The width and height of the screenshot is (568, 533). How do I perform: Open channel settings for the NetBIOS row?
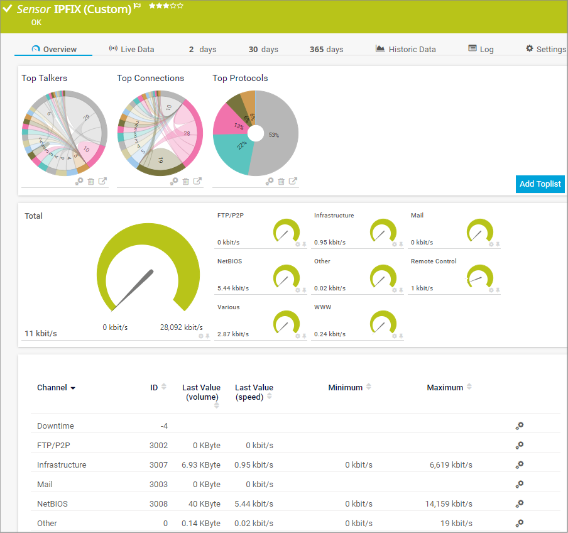click(x=520, y=504)
